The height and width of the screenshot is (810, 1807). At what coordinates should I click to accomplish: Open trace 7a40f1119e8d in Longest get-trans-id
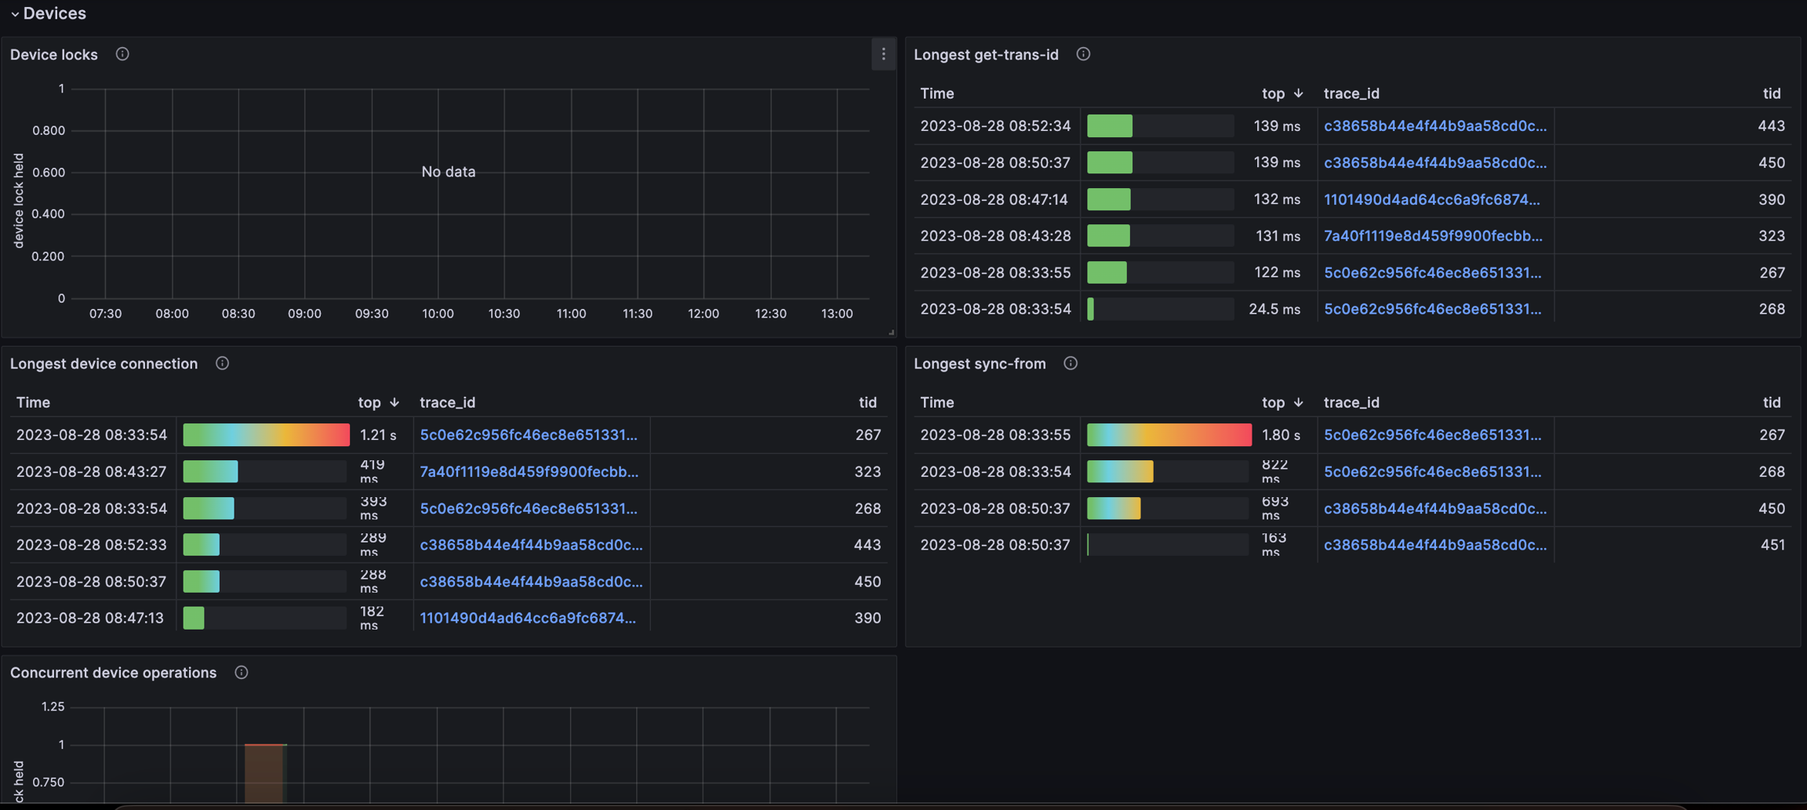1432,236
